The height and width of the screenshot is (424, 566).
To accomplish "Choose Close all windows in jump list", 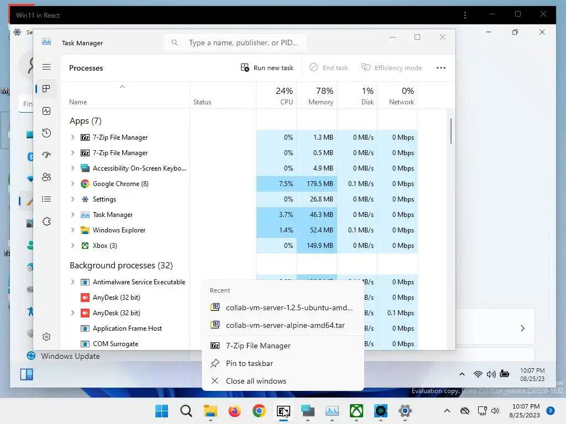I will click(282, 381).
